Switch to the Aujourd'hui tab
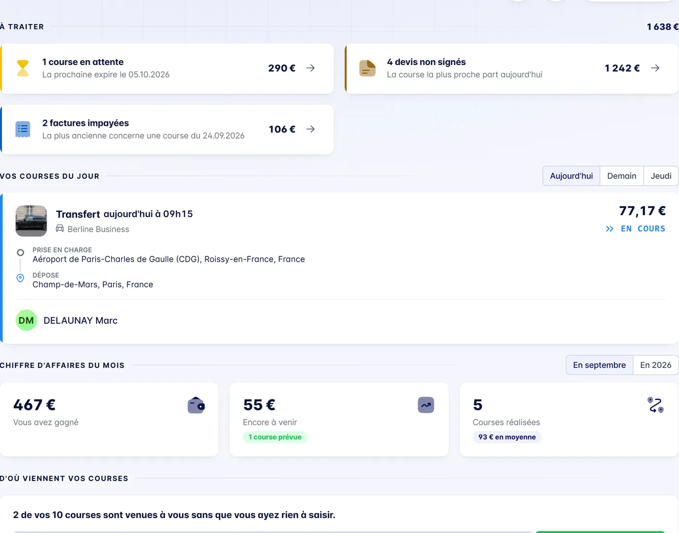This screenshot has height=533, width=679. [x=571, y=176]
